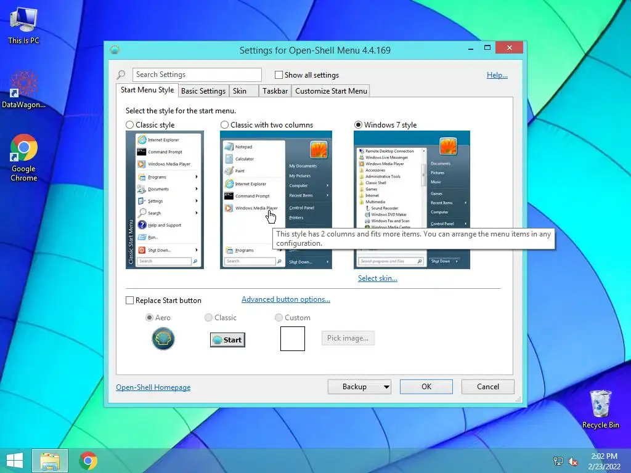Click the Cancel button
This screenshot has width=631, height=473.
(488, 387)
